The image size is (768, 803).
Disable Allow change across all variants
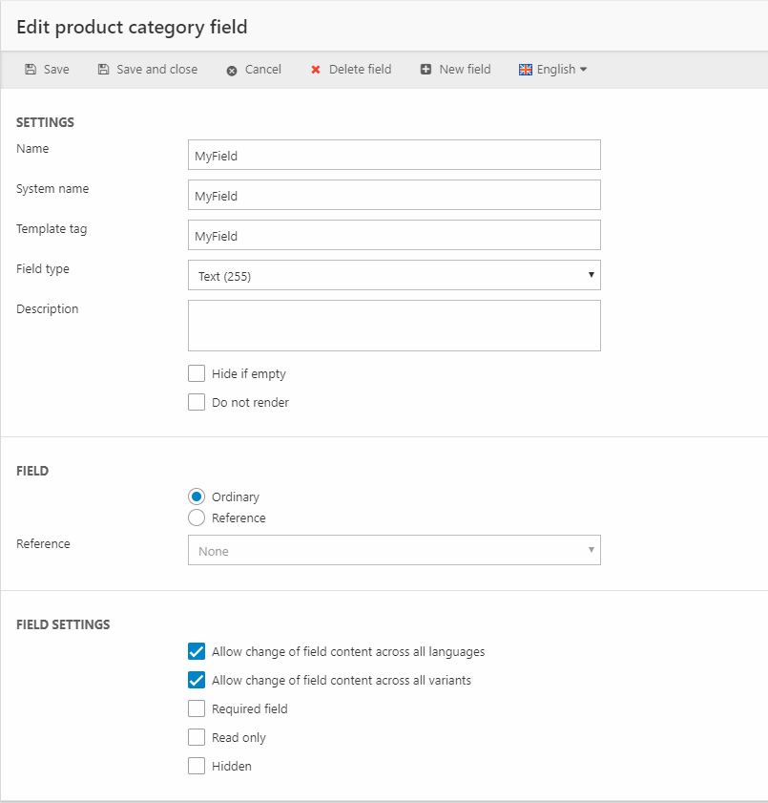click(x=197, y=680)
